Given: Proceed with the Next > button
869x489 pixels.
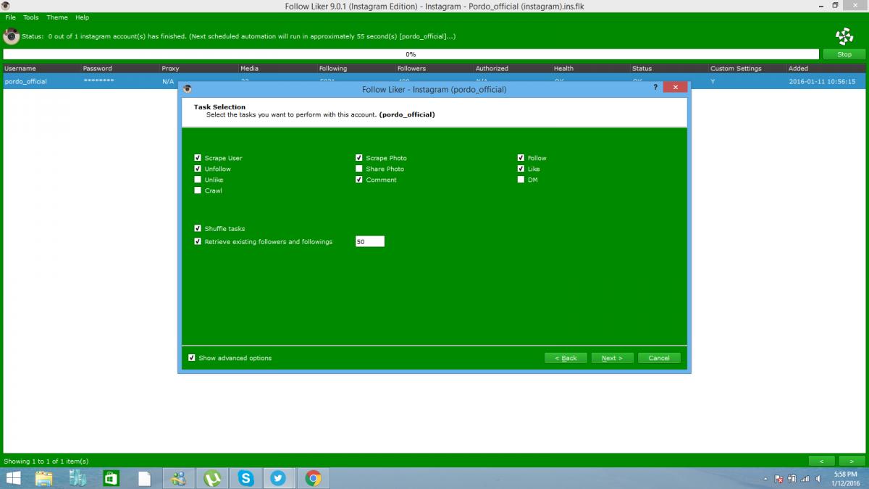Looking at the screenshot, I should pyautogui.click(x=612, y=358).
